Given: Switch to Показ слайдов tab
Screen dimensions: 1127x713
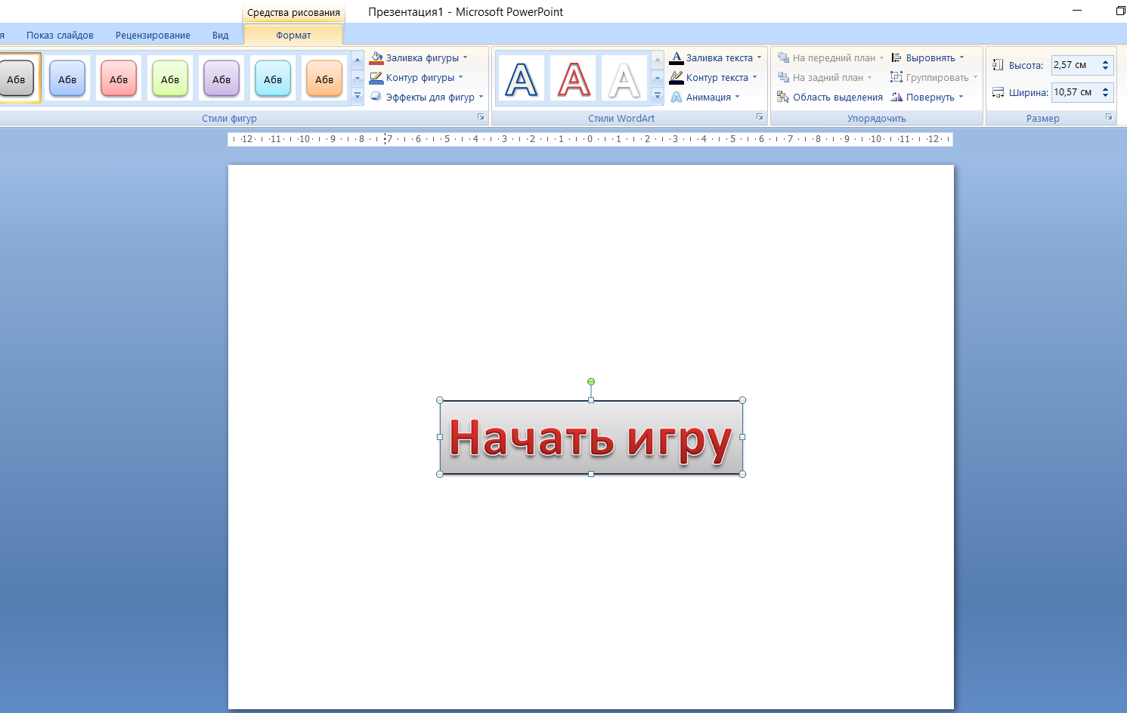Looking at the screenshot, I should tap(60, 35).
